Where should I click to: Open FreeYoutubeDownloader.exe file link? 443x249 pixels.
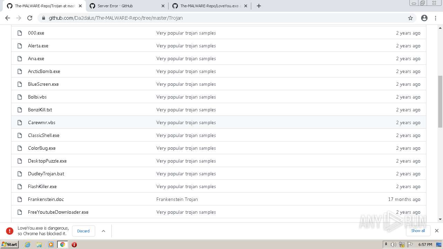[58, 212]
